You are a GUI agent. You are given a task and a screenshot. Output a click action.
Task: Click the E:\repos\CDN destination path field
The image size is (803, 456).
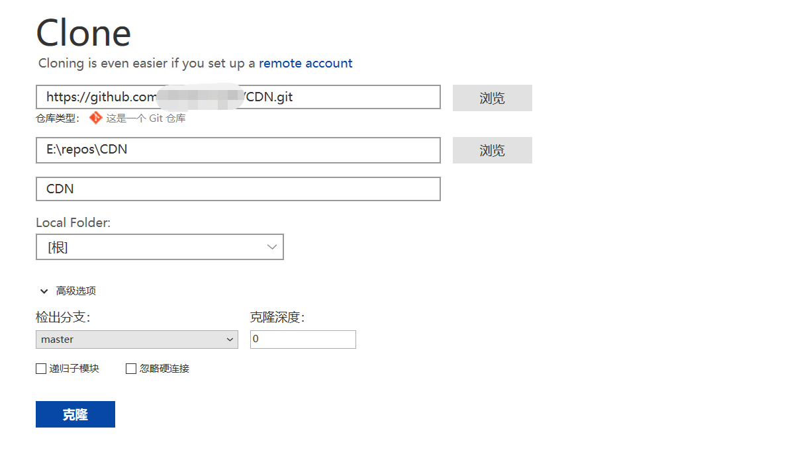coord(238,150)
